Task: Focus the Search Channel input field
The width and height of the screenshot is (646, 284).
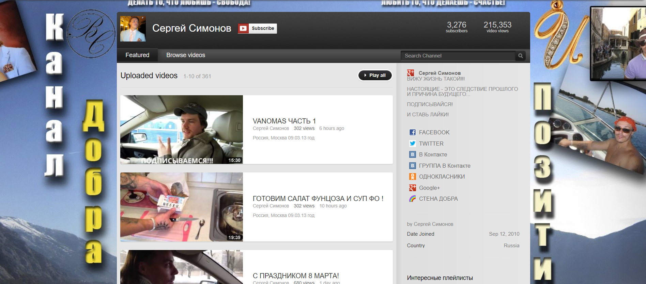Action: (x=458, y=56)
